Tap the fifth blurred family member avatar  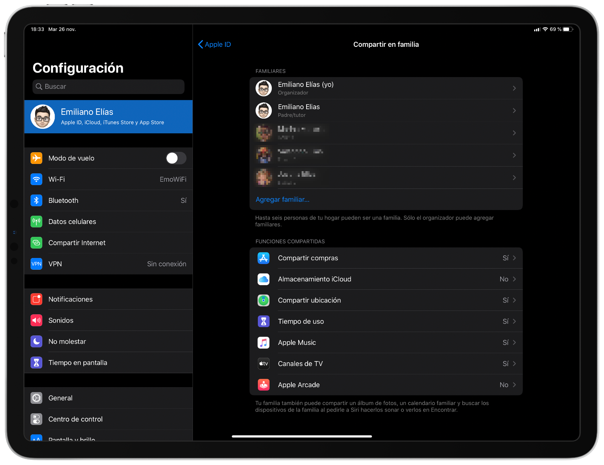tap(263, 178)
